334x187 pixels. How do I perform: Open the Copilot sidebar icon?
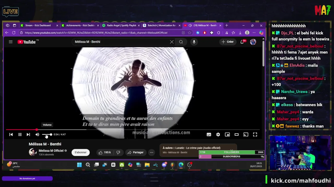click(261, 33)
